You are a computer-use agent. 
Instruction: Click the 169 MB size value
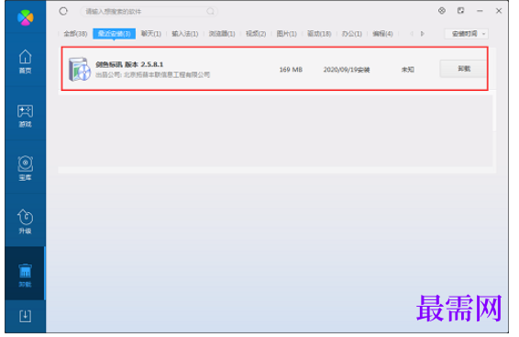tap(291, 70)
